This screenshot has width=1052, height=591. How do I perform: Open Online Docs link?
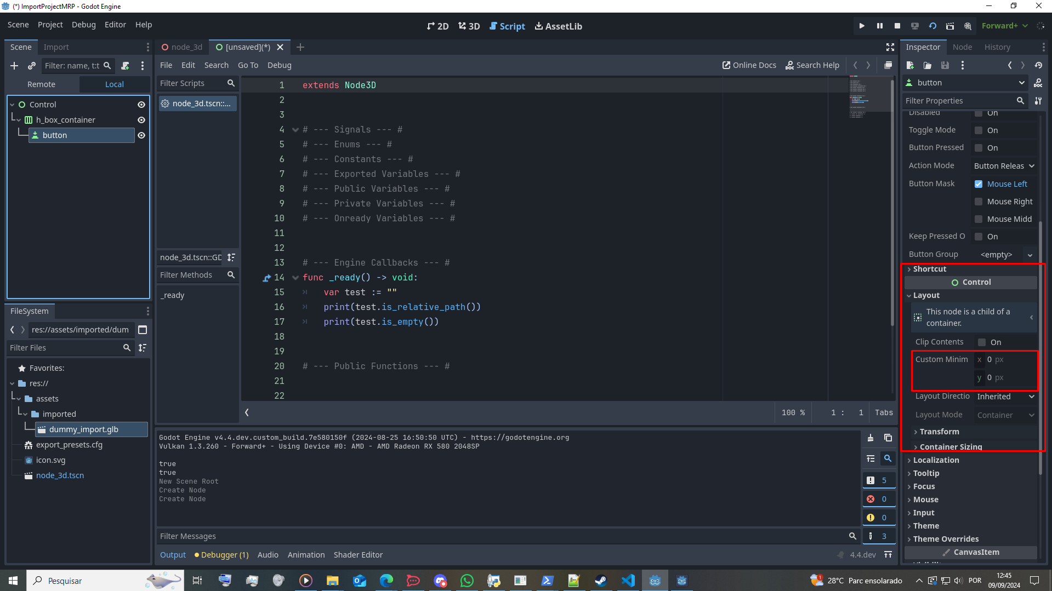point(749,65)
